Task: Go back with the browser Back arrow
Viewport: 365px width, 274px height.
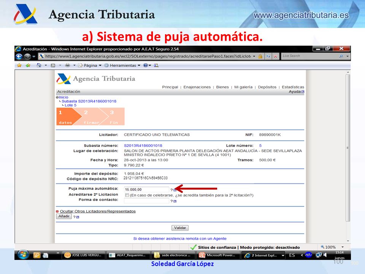Action: tap(19, 56)
